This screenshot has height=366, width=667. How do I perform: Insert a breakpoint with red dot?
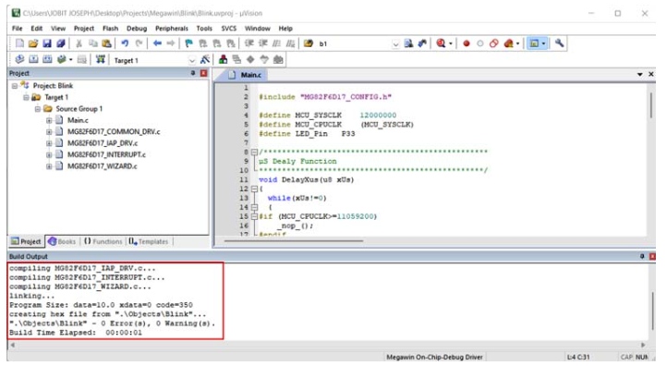tap(467, 43)
